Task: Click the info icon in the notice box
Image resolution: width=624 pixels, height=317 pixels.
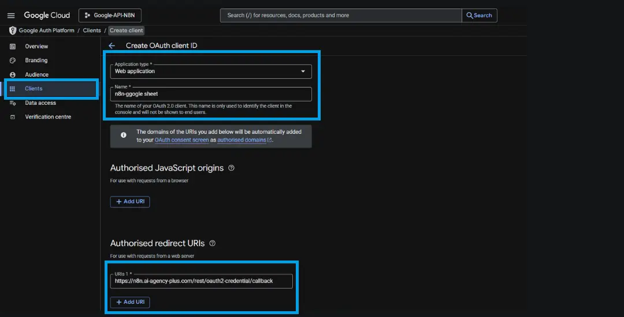Action: [124, 135]
